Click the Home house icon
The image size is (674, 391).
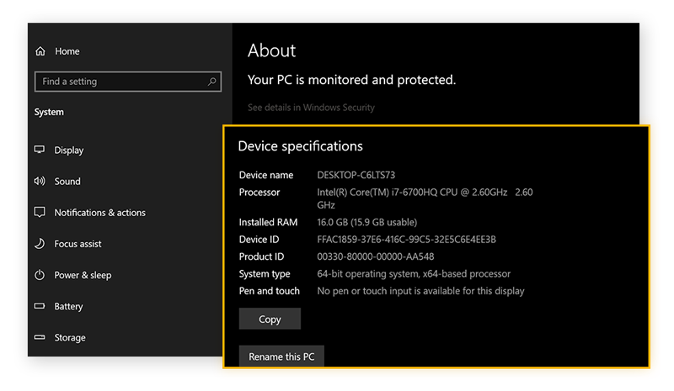tap(40, 51)
